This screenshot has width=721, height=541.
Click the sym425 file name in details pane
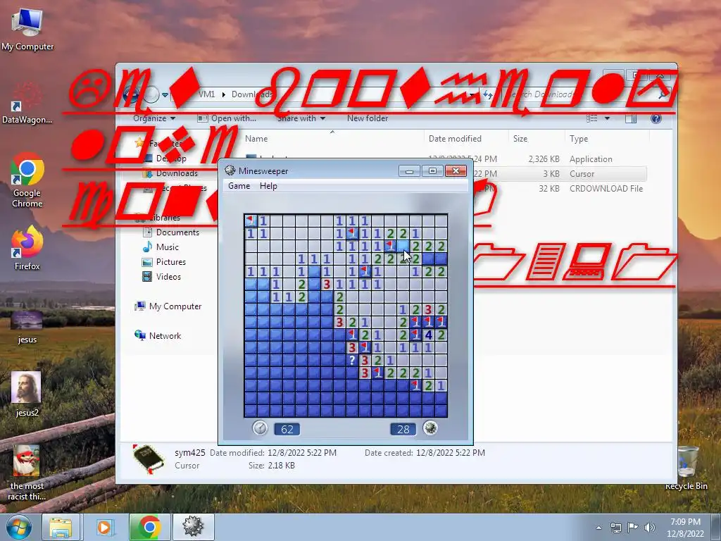click(x=189, y=453)
